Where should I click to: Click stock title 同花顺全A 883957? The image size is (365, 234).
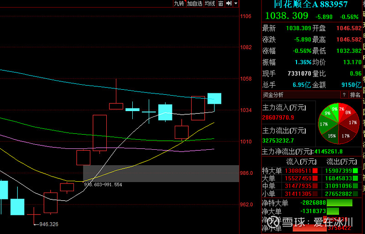311,4
